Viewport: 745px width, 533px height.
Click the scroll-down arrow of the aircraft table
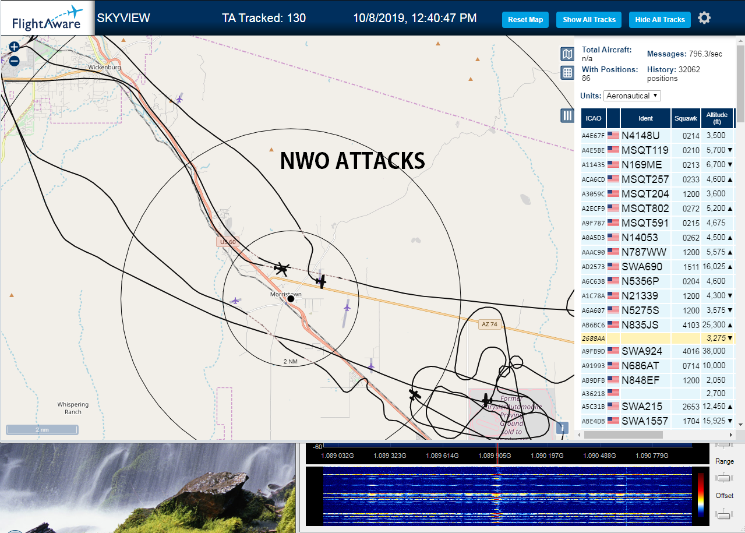coord(740,425)
